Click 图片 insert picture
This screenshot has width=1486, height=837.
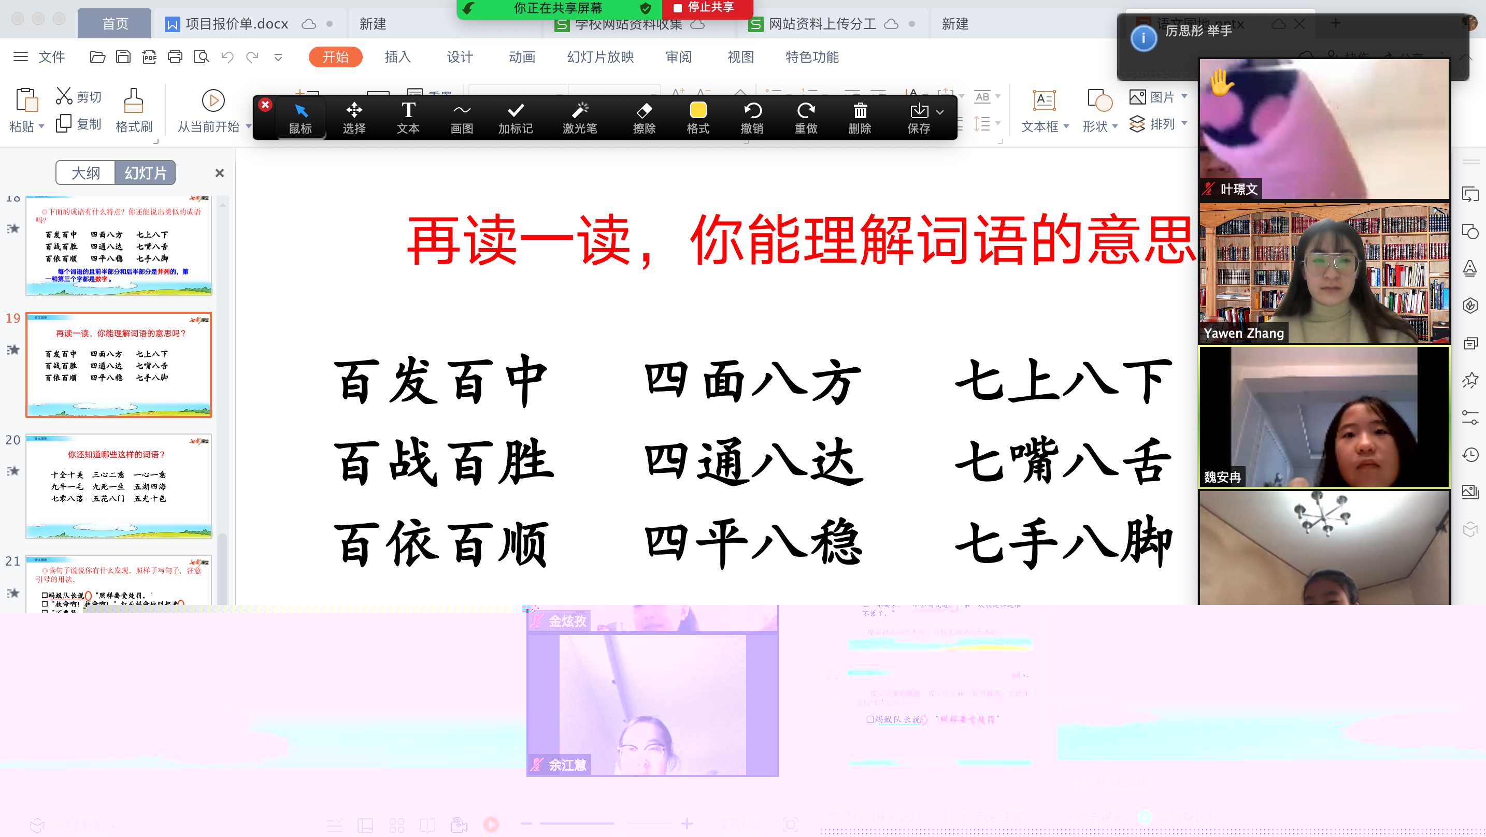[1151, 97]
